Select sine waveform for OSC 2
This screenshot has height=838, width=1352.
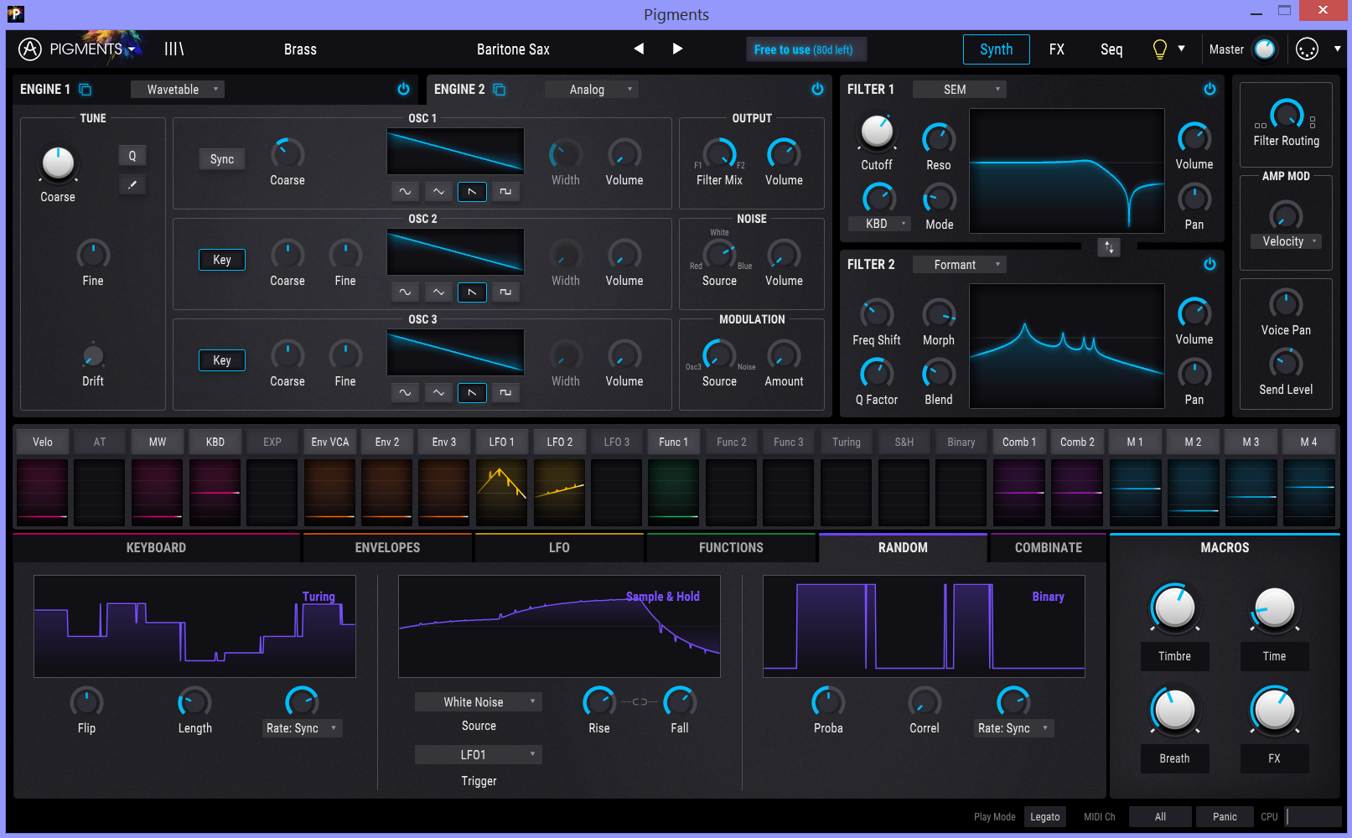(405, 292)
